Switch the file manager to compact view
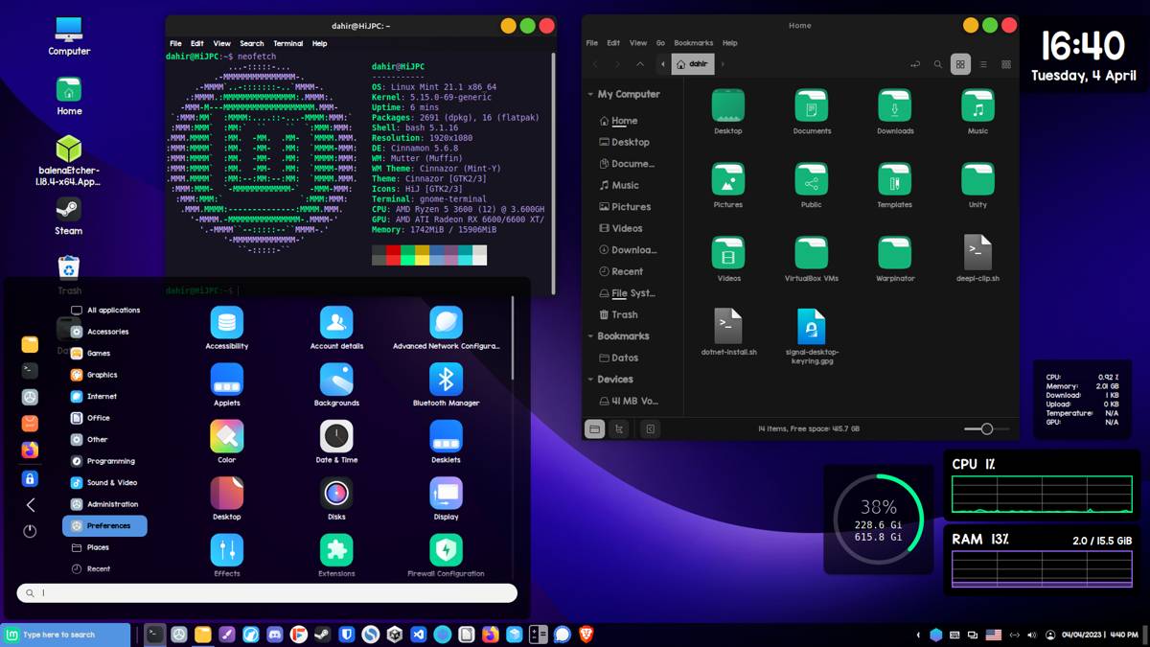 tap(1006, 64)
